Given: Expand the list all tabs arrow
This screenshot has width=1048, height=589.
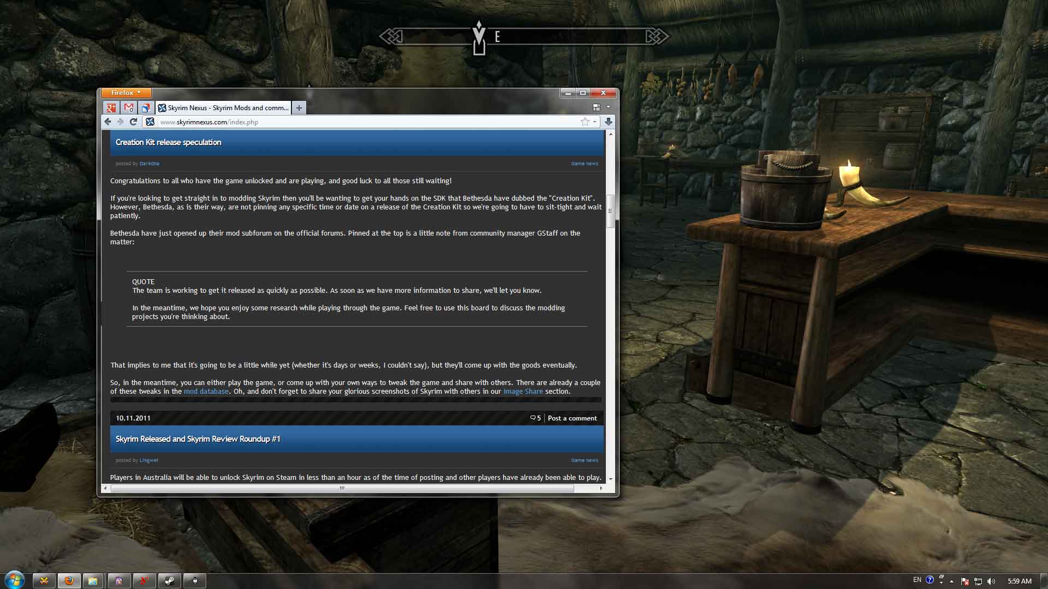Looking at the screenshot, I should pyautogui.click(x=609, y=107).
